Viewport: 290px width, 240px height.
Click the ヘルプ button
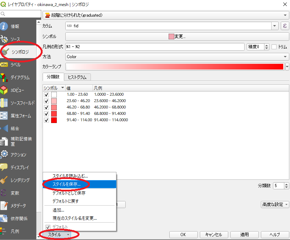(274, 234)
